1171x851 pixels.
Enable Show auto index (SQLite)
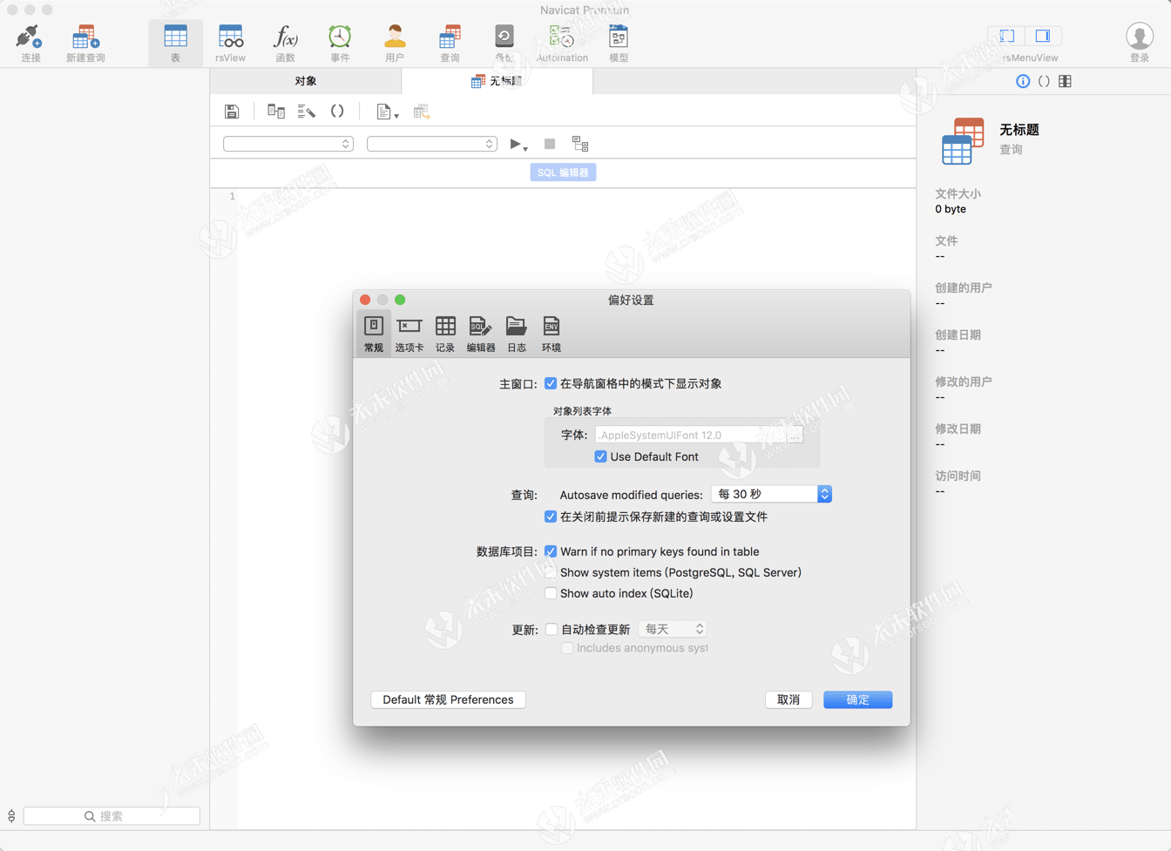point(551,593)
